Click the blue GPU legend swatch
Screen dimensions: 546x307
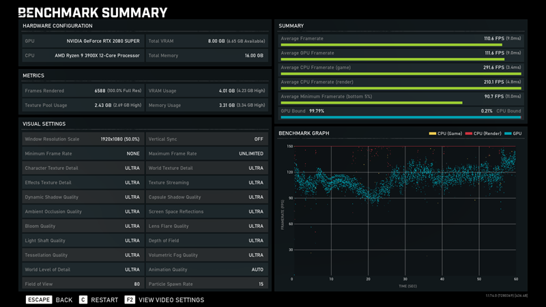tap(508, 134)
